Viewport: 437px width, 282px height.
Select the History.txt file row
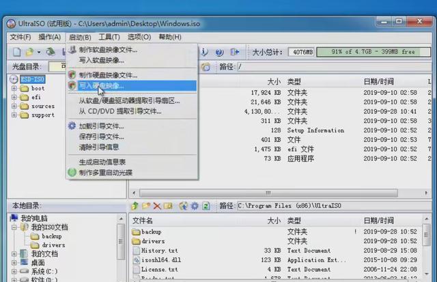(276, 251)
